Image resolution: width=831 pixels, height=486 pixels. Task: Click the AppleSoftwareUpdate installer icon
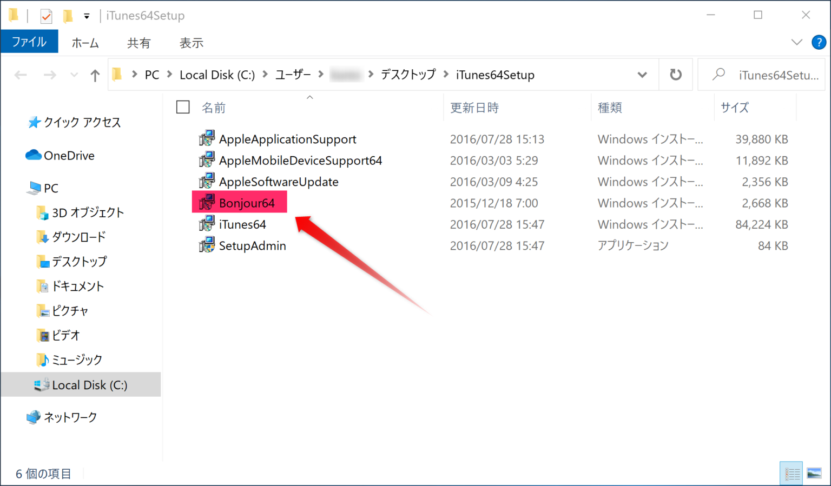207,182
